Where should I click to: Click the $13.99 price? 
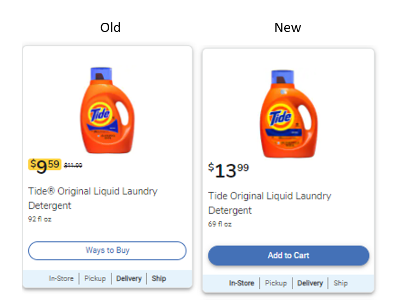pyautogui.click(x=228, y=170)
